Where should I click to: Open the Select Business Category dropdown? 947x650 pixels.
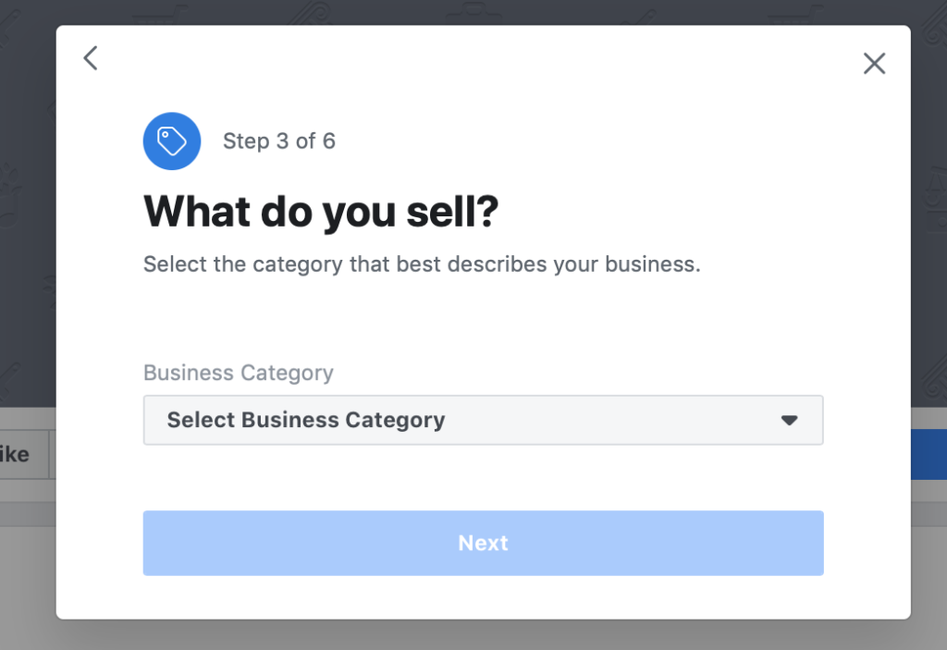(x=483, y=420)
